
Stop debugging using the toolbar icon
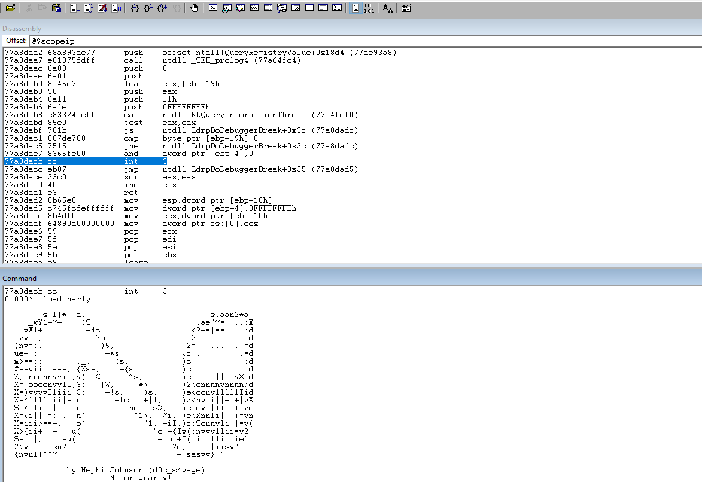[102, 8]
